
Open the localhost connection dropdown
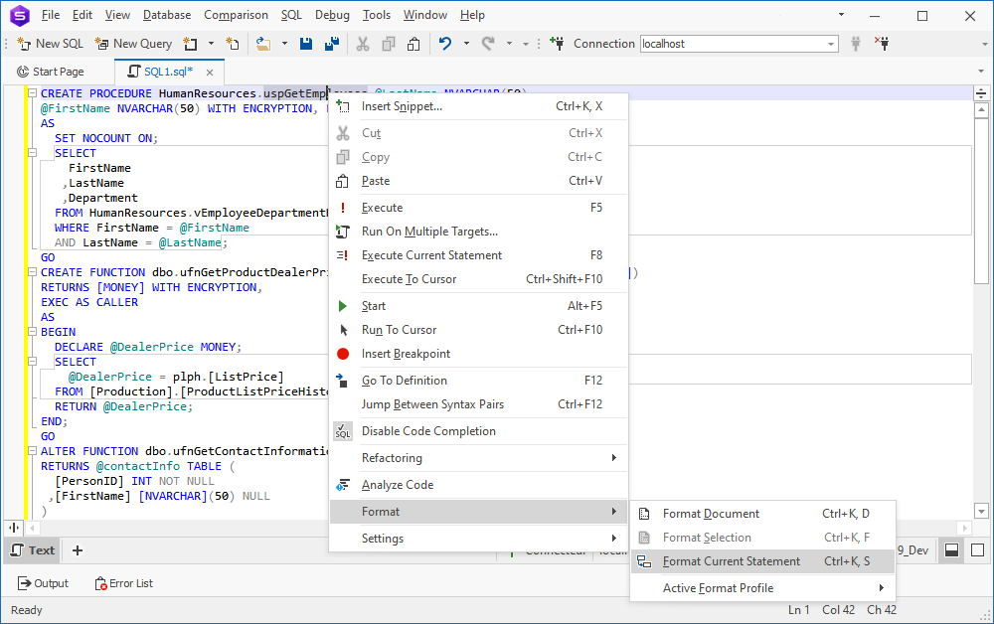833,44
